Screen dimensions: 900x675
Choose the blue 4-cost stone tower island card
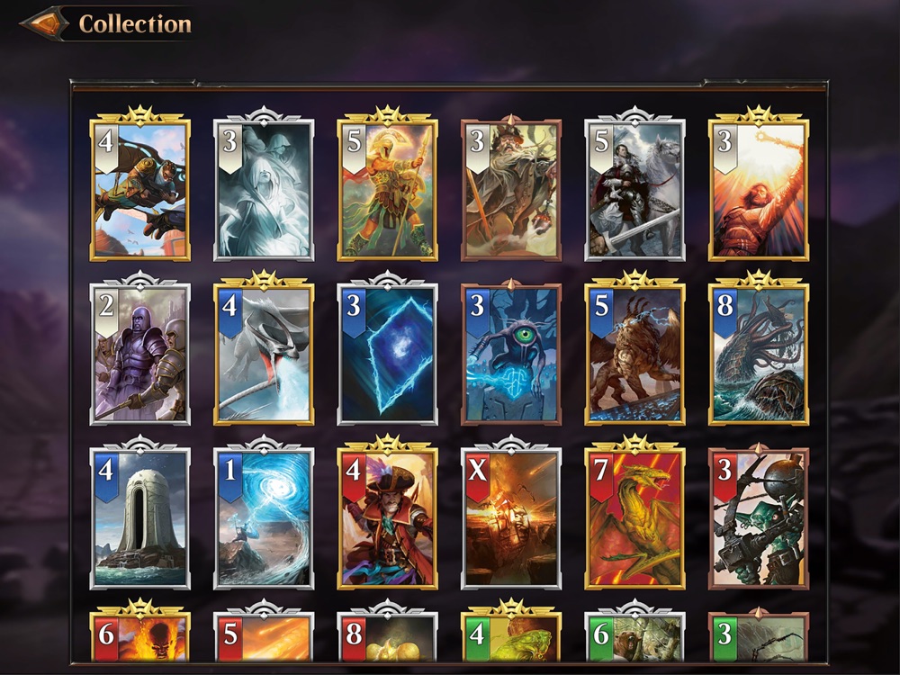(140, 513)
